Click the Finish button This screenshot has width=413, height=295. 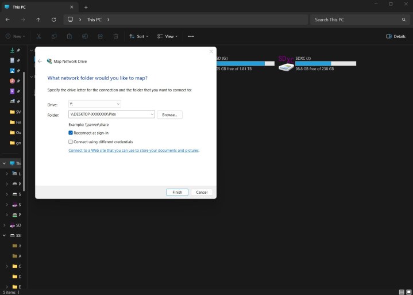[x=177, y=192]
